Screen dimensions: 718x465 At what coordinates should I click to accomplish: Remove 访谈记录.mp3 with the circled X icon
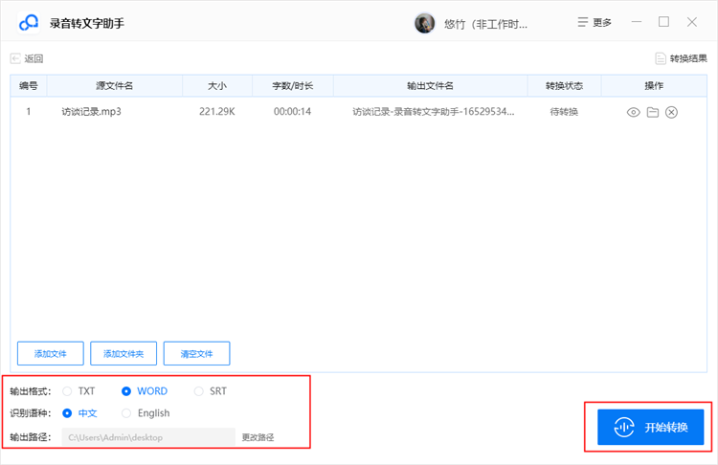671,112
